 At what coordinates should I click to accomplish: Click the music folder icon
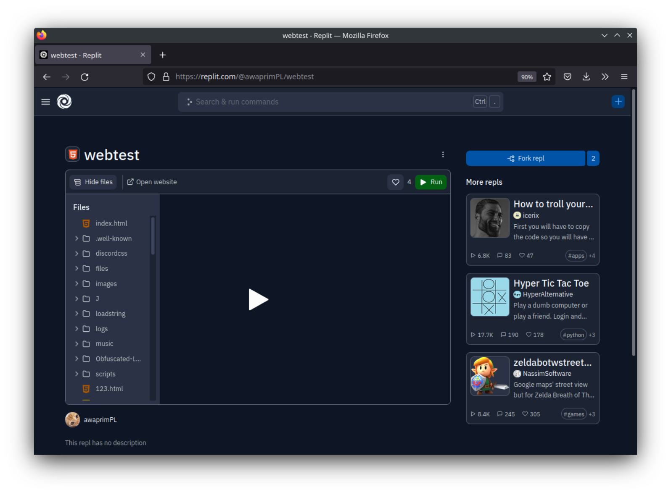click(86, 344)
